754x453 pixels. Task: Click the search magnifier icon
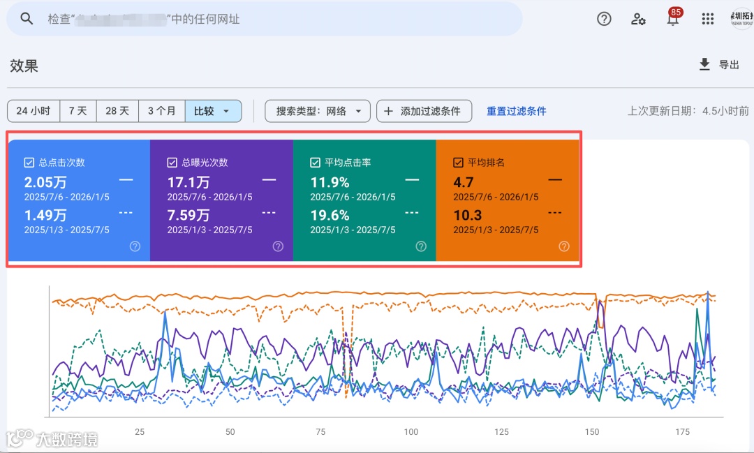click(27, 19)
